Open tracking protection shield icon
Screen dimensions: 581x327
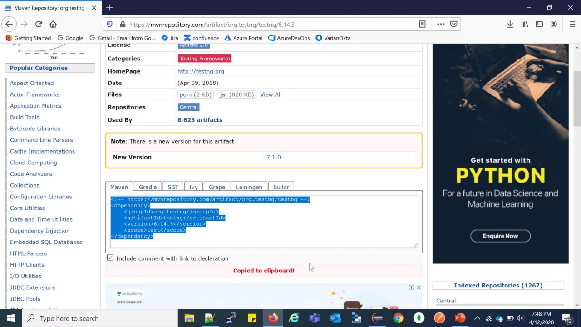(x=109, y=25)
